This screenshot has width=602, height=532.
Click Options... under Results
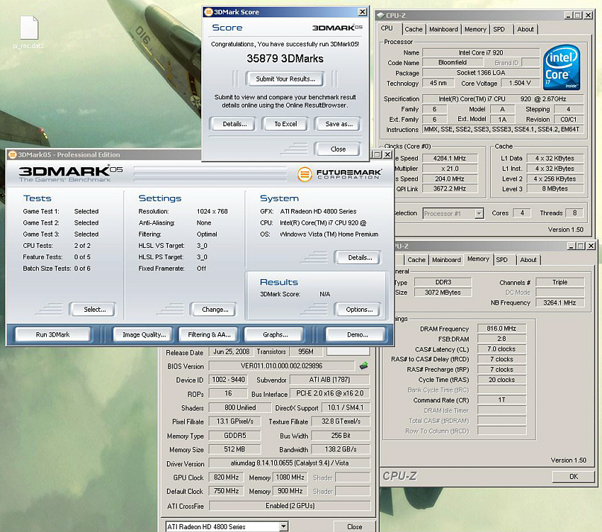[x=359, y=310]
